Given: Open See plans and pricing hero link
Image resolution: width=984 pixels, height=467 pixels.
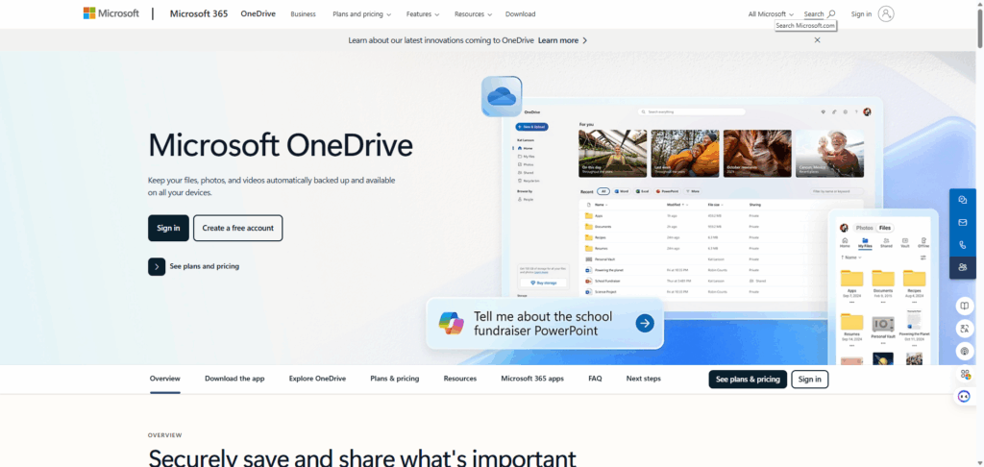Looking at the screenshot, I should tap(204, 266).
